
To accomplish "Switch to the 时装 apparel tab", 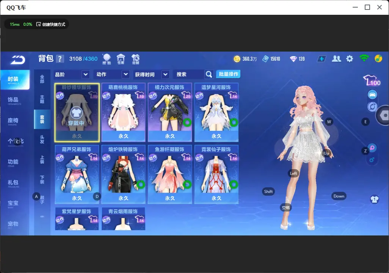I will (15, 79).
